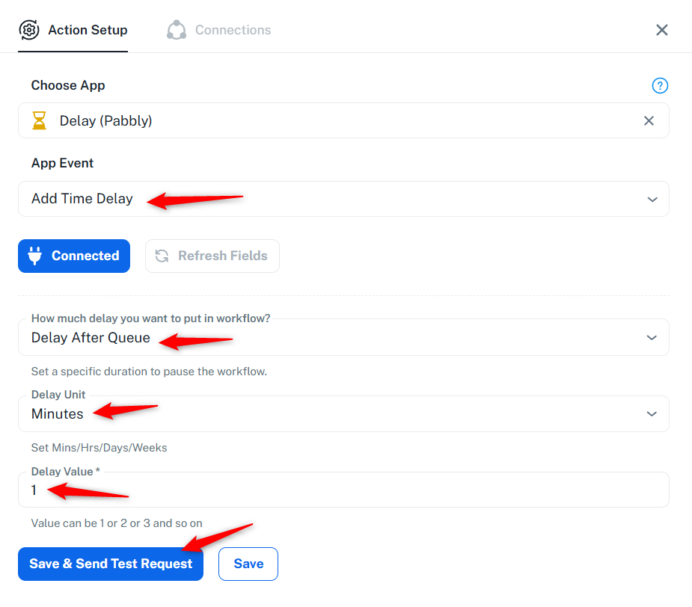Switch to the Connections tab
Image resolution: width=692 pixels, height=607 pixels.
(219, 30)
